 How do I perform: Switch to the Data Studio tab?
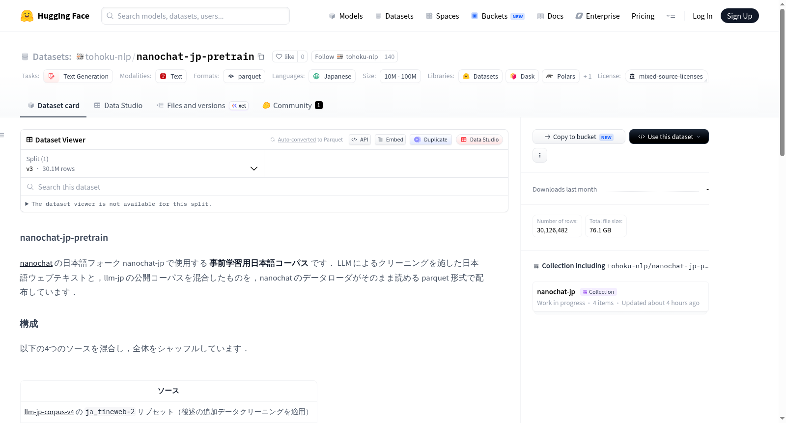[118, 105]
